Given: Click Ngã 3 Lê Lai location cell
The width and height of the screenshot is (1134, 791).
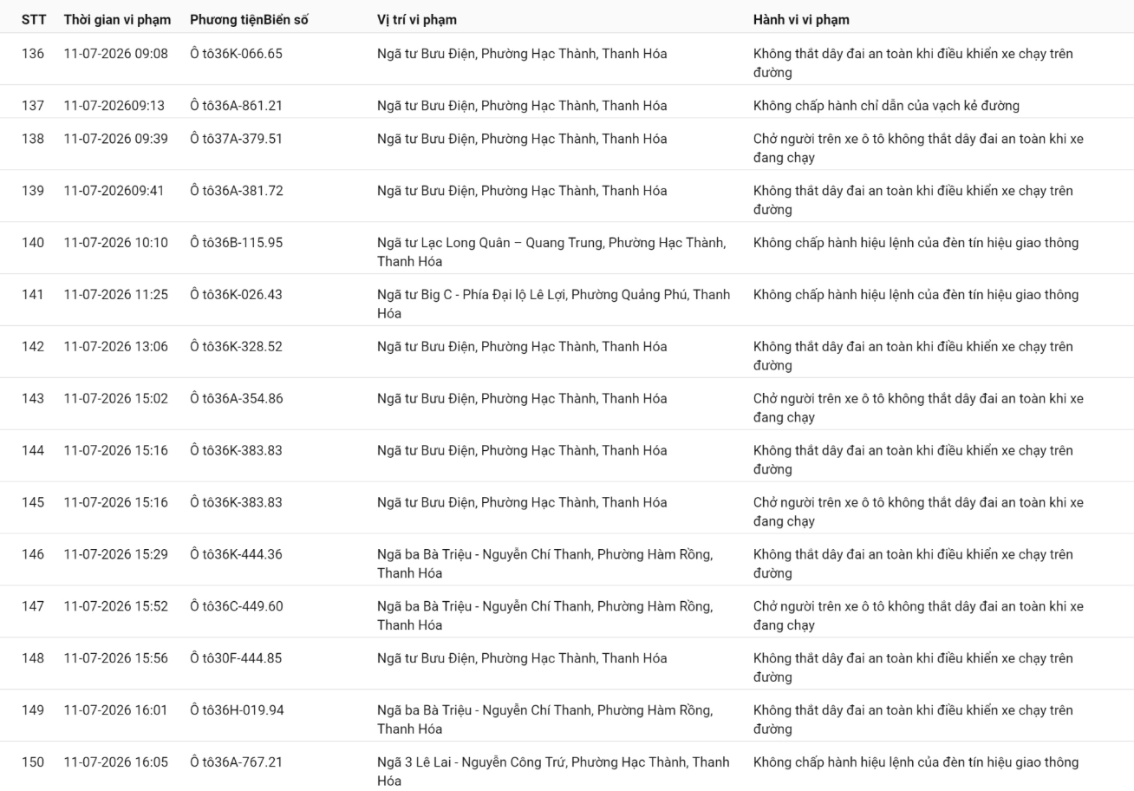Looking at the screenshot, I should pyautogui.click(x=553, y=772).
